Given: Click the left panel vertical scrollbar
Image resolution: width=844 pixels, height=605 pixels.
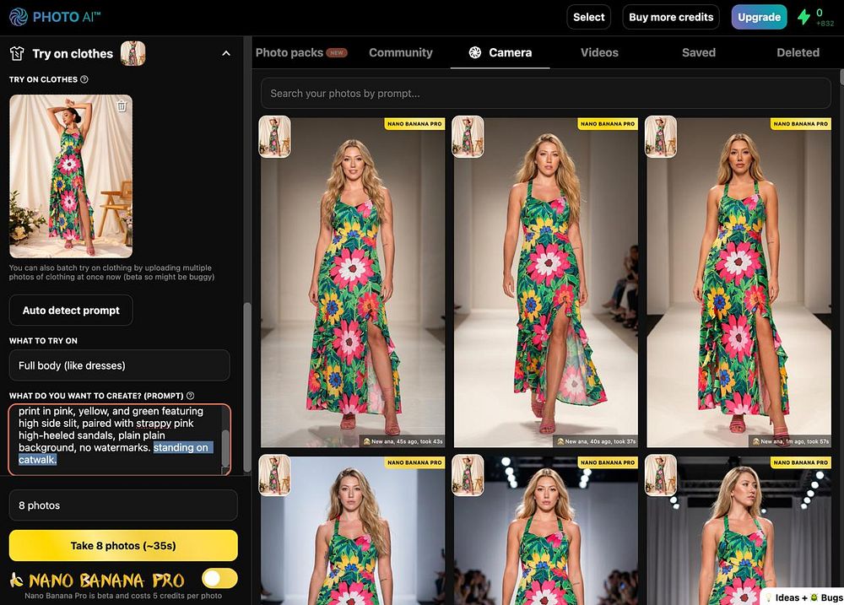Looking at the screenshot, I should pyautogui.click(x=247, y=386).
